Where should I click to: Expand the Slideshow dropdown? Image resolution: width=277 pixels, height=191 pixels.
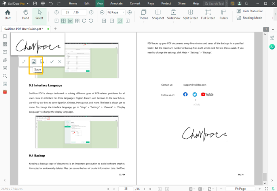[173, 22]
